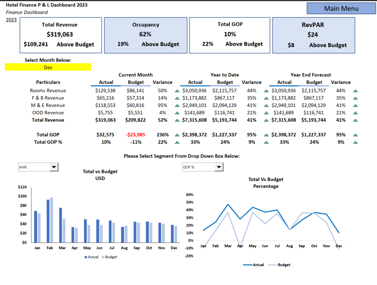Open the GOP % segment dropdown arrow

click(219, 167)
